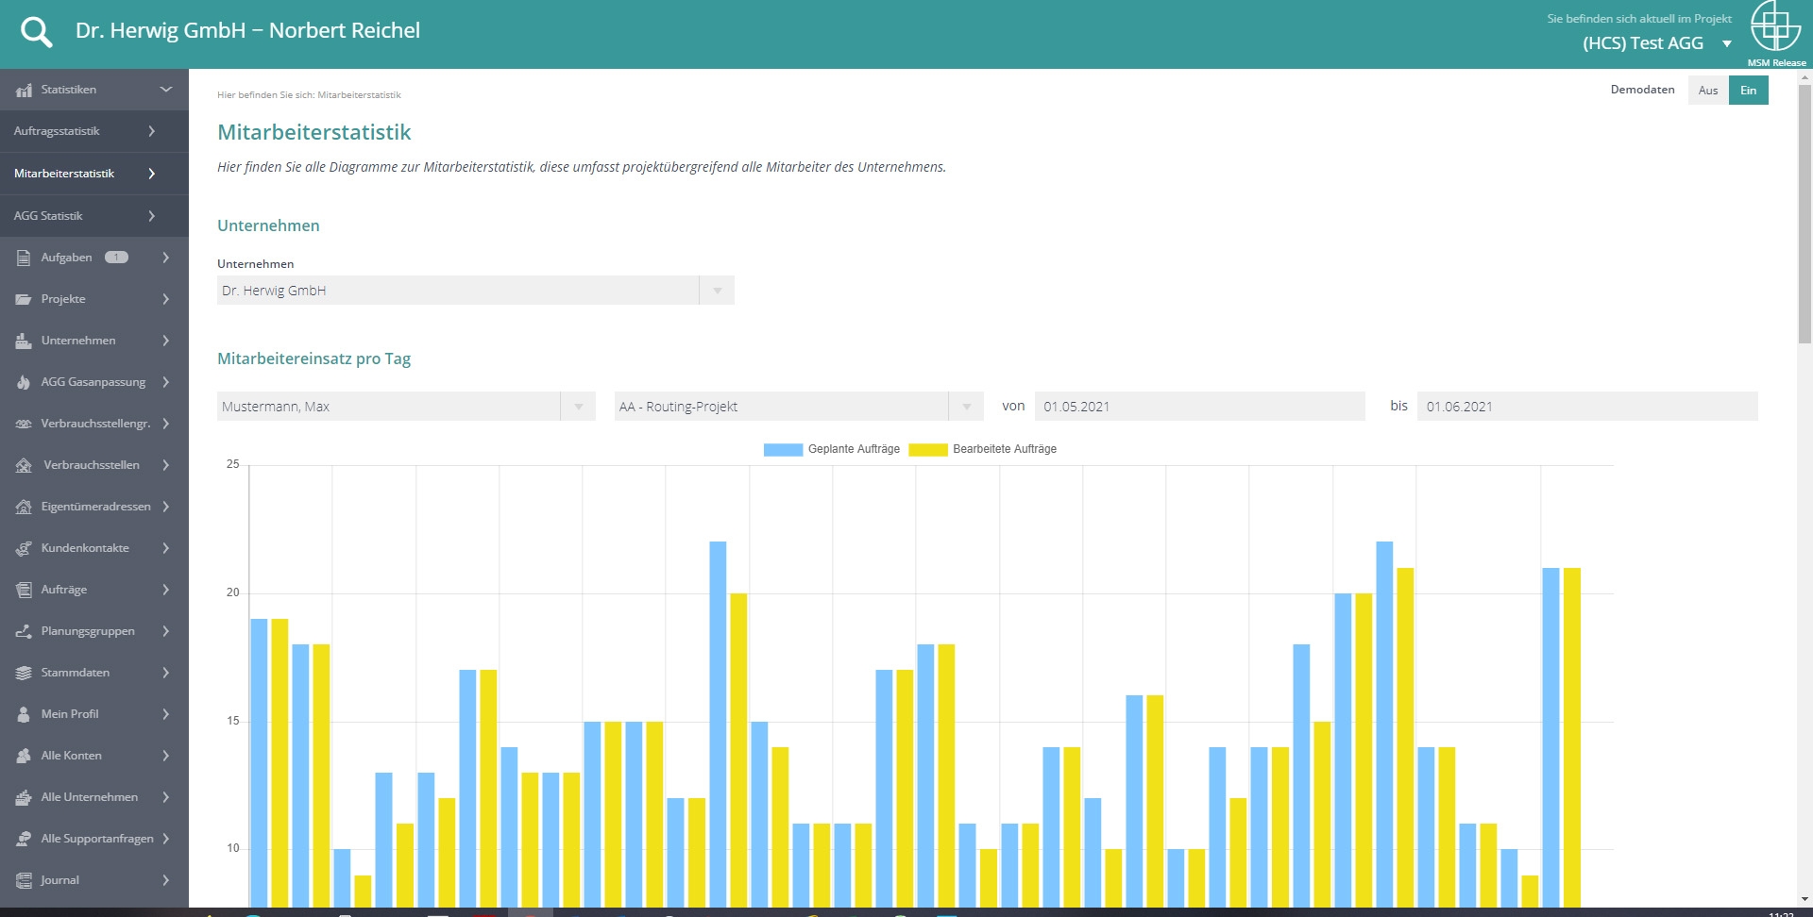This screenshot has width=1813, height=917.
Task: Click the Stammdaten layers icon
Action: coord(24,673)
